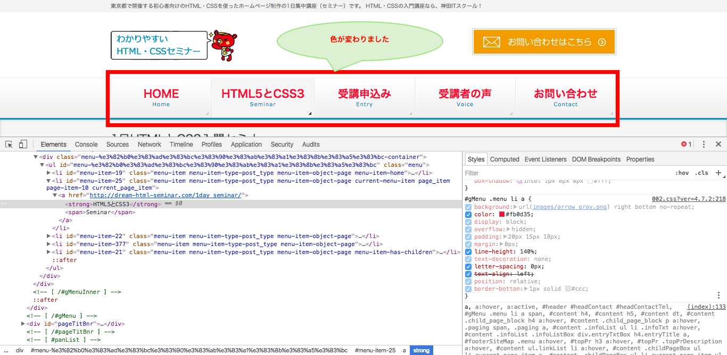Screen dimensions: 727x355
Task: Open the DOM Breakpoints sidebar tab
Action: [596, 159]
